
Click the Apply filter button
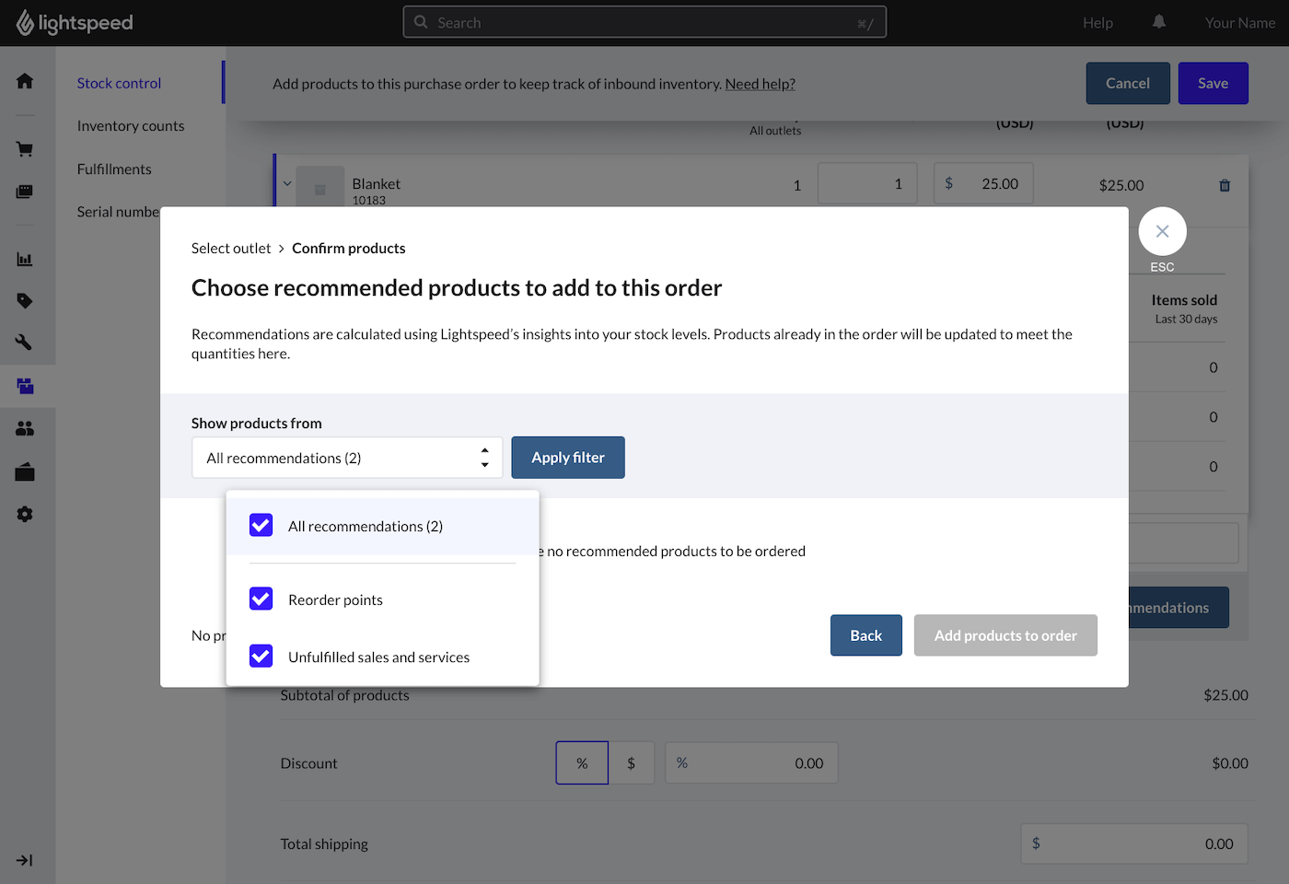tap(568, 458)
